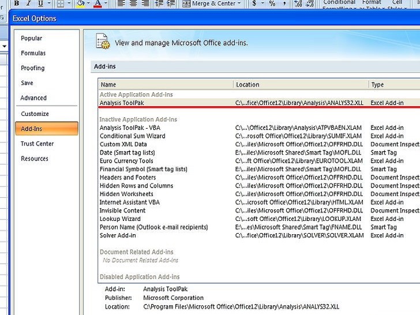Viewport: 420px width, 315px height.
Task: Click the Merge & Center button
Action: coord(209,3)
